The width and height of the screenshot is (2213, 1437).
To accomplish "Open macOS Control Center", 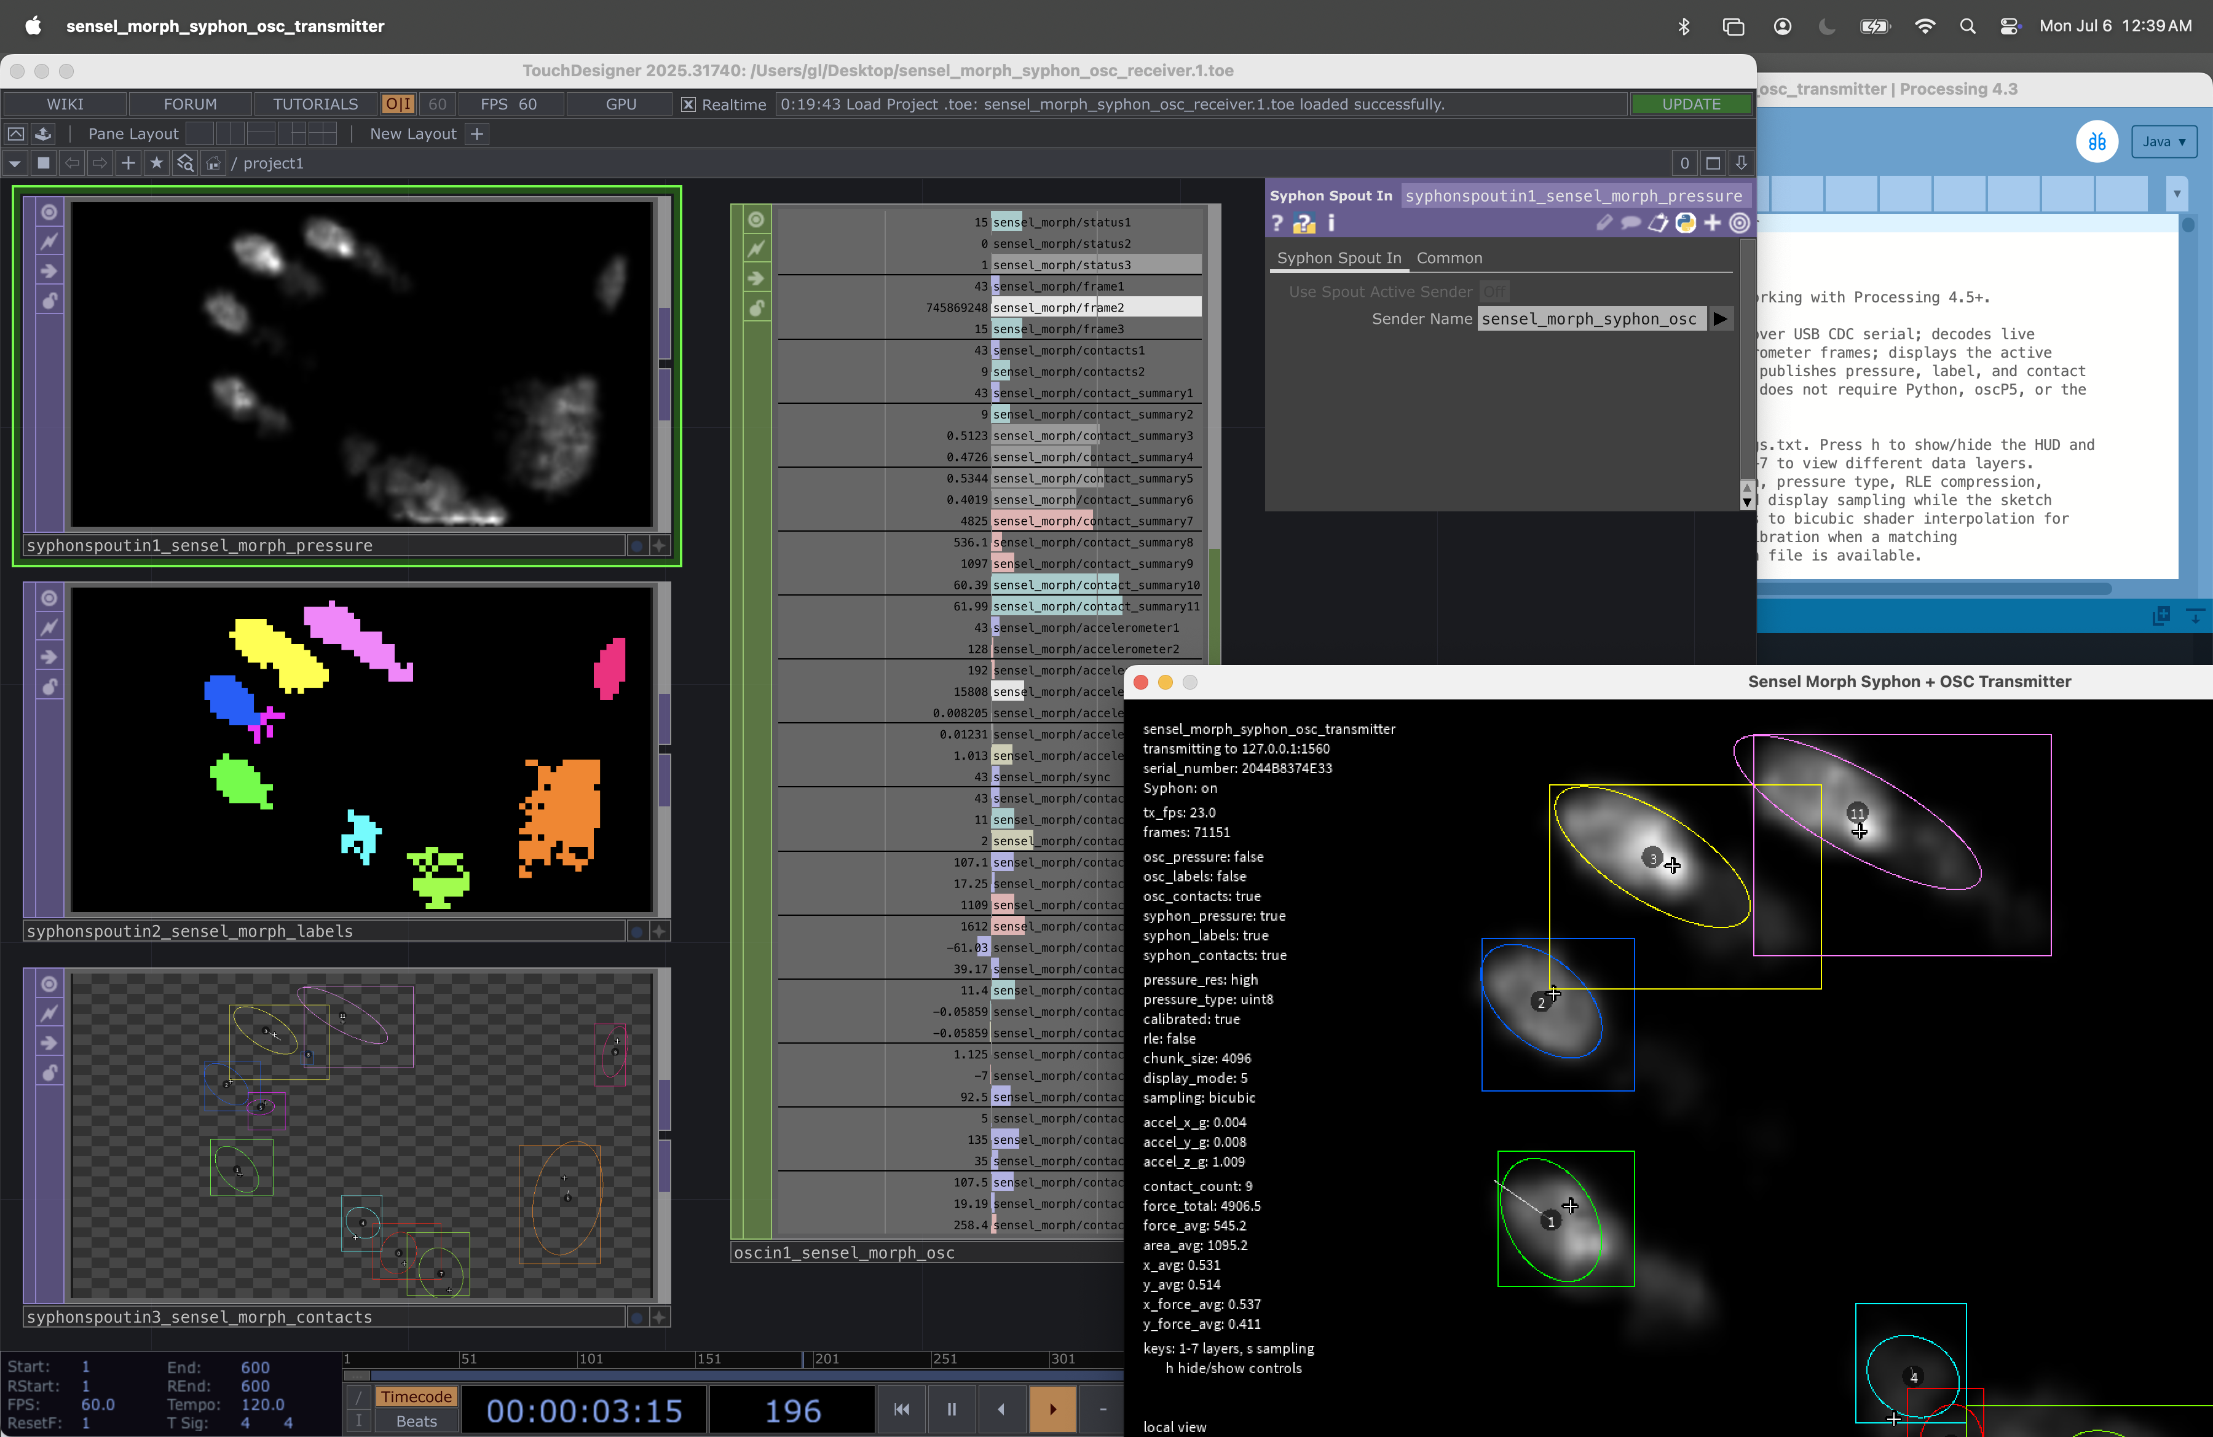I will tap(2010, 26).
